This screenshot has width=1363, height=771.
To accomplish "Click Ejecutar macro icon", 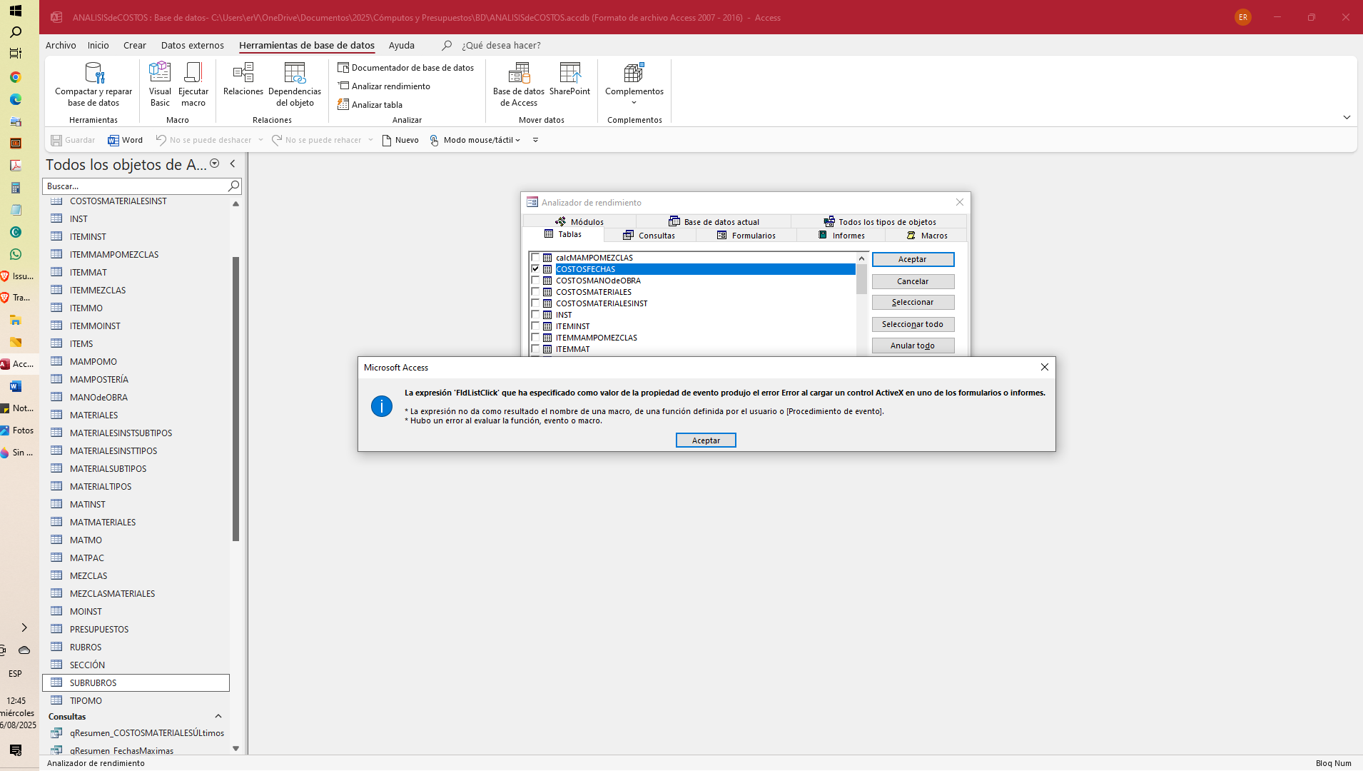I will (x=193, y=84).
